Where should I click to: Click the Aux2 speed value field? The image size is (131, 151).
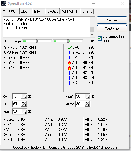pyautogui.click(x=80, y=104)
